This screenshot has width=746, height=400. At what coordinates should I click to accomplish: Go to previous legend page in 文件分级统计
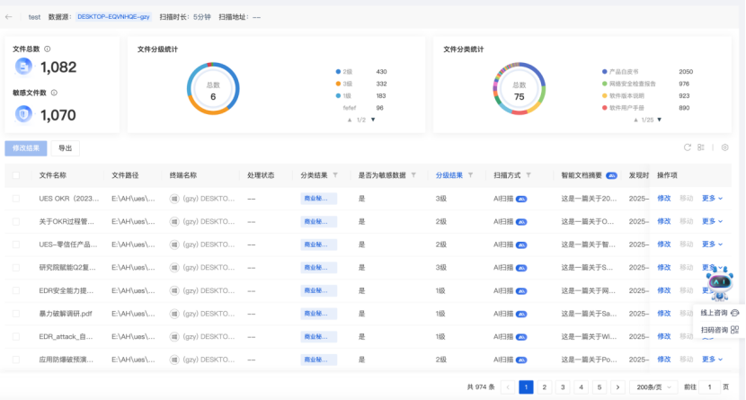(350, 120)
